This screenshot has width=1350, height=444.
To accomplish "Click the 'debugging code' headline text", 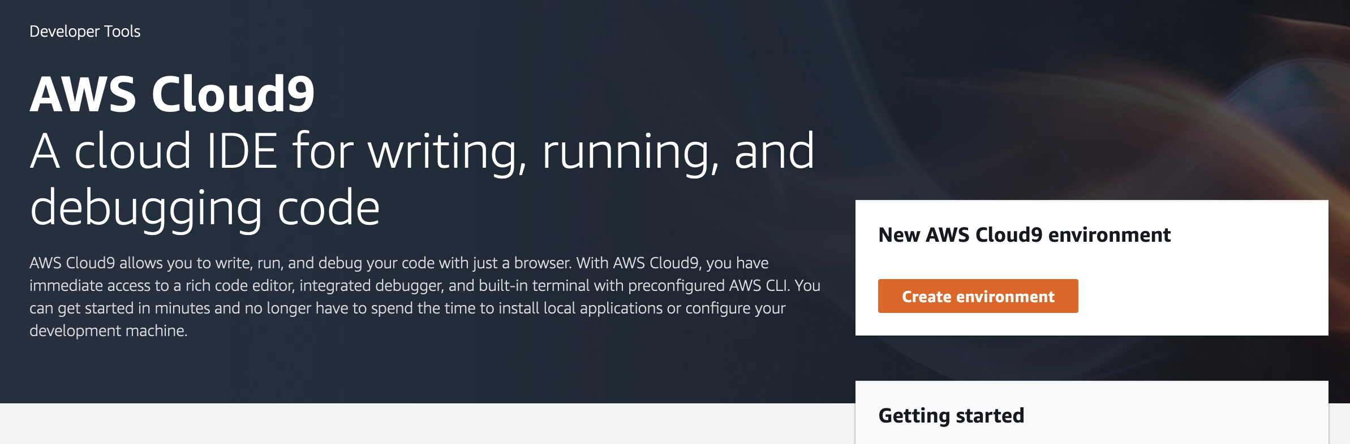I will (205, 208).
